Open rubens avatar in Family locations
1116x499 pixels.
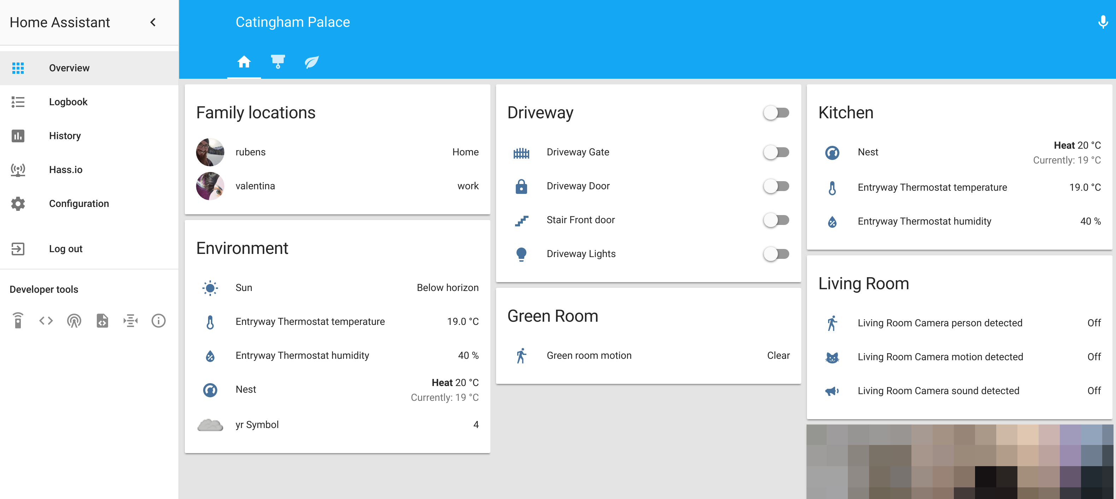pyautogui.click(x=210, y=152)
